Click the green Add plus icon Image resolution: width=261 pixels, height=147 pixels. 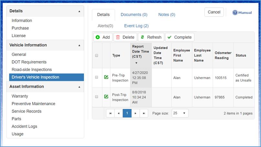coord(98,37)
